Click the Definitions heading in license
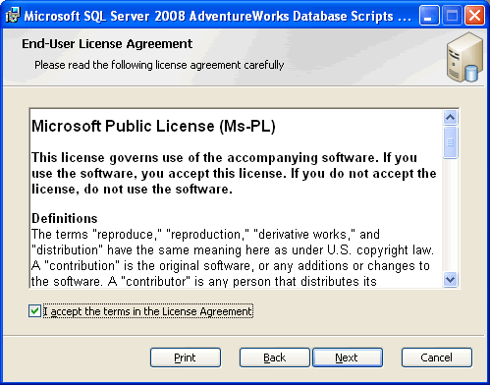The width and height of the screenshot is (490, 385). 65,218
